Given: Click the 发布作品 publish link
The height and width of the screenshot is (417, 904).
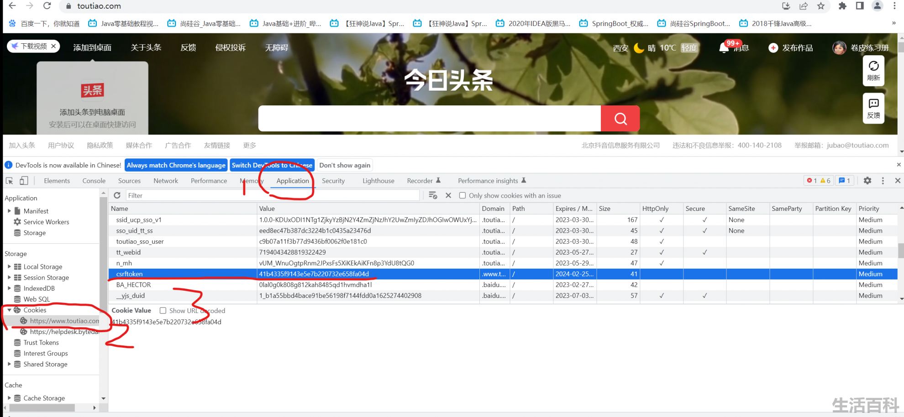Looking at the screenshot, I should [791, 48].
